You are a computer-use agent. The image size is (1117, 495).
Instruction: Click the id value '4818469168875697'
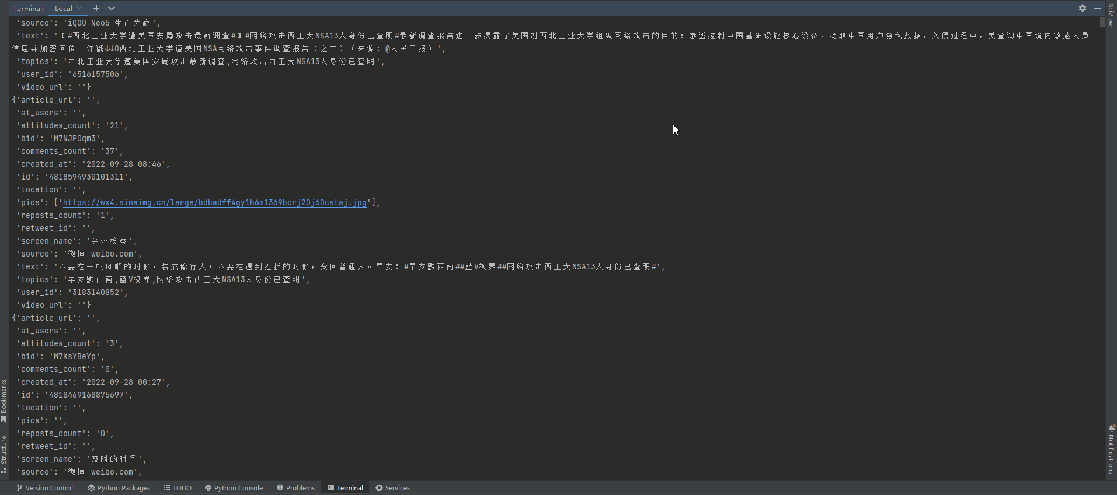click(86, 395)
